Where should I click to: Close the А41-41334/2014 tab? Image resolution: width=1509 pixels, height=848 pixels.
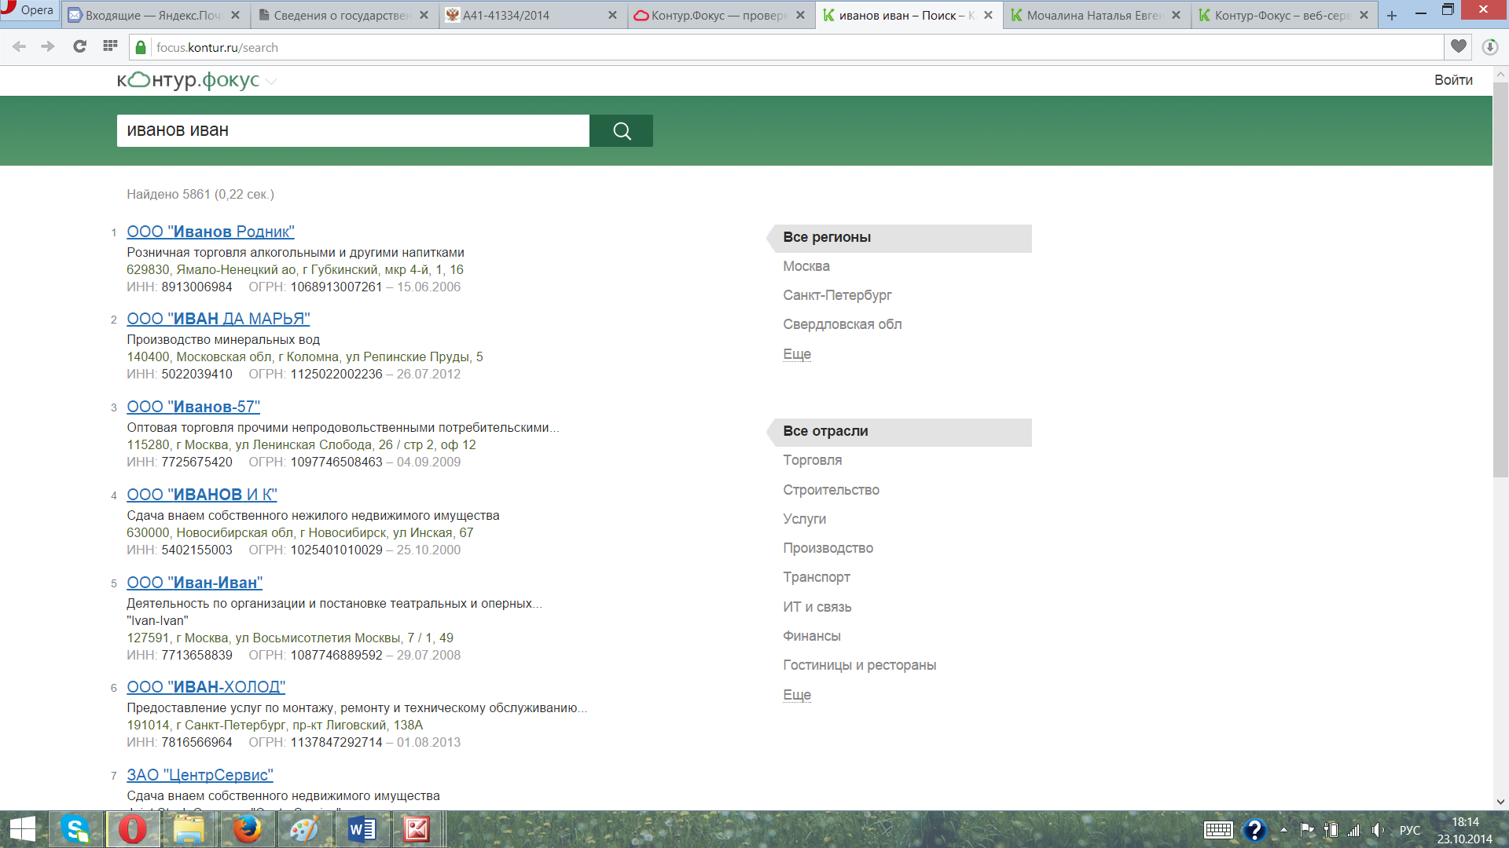[612, 16]
